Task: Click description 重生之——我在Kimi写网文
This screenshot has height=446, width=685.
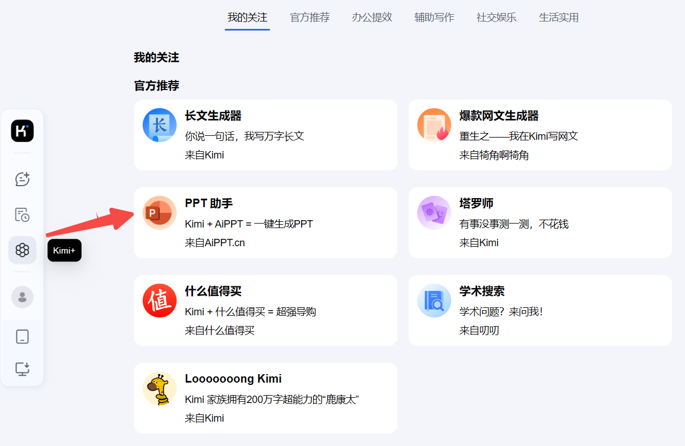Action: tap(519, 136)
